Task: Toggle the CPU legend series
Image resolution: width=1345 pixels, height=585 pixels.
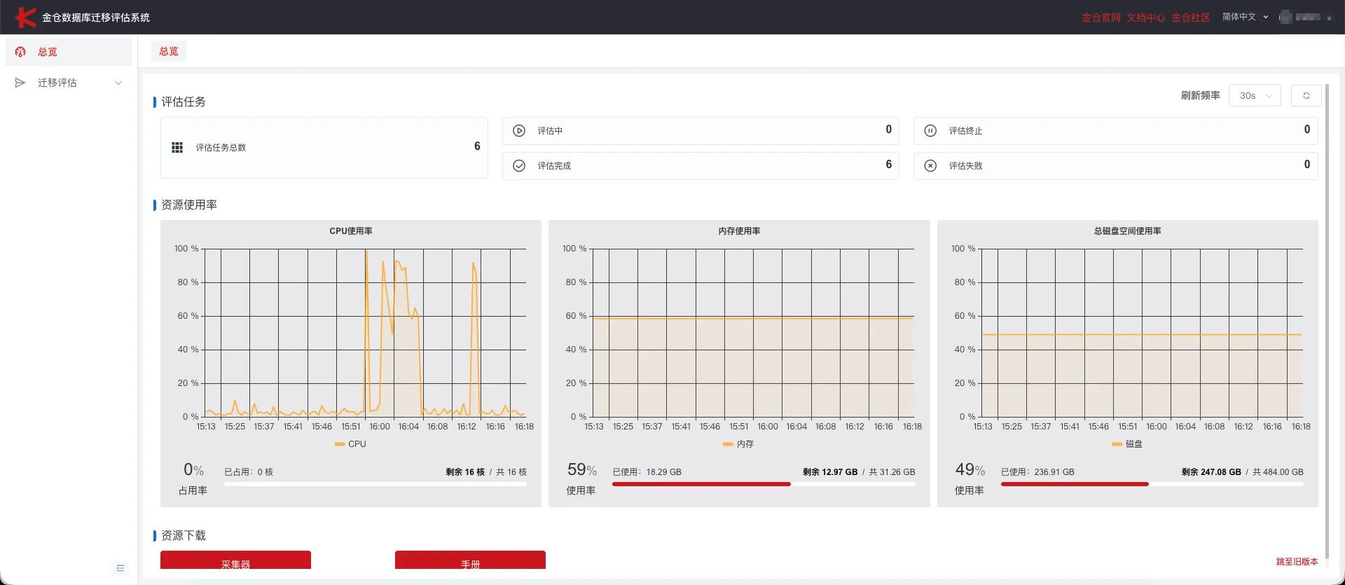Action: coord(350,444)
